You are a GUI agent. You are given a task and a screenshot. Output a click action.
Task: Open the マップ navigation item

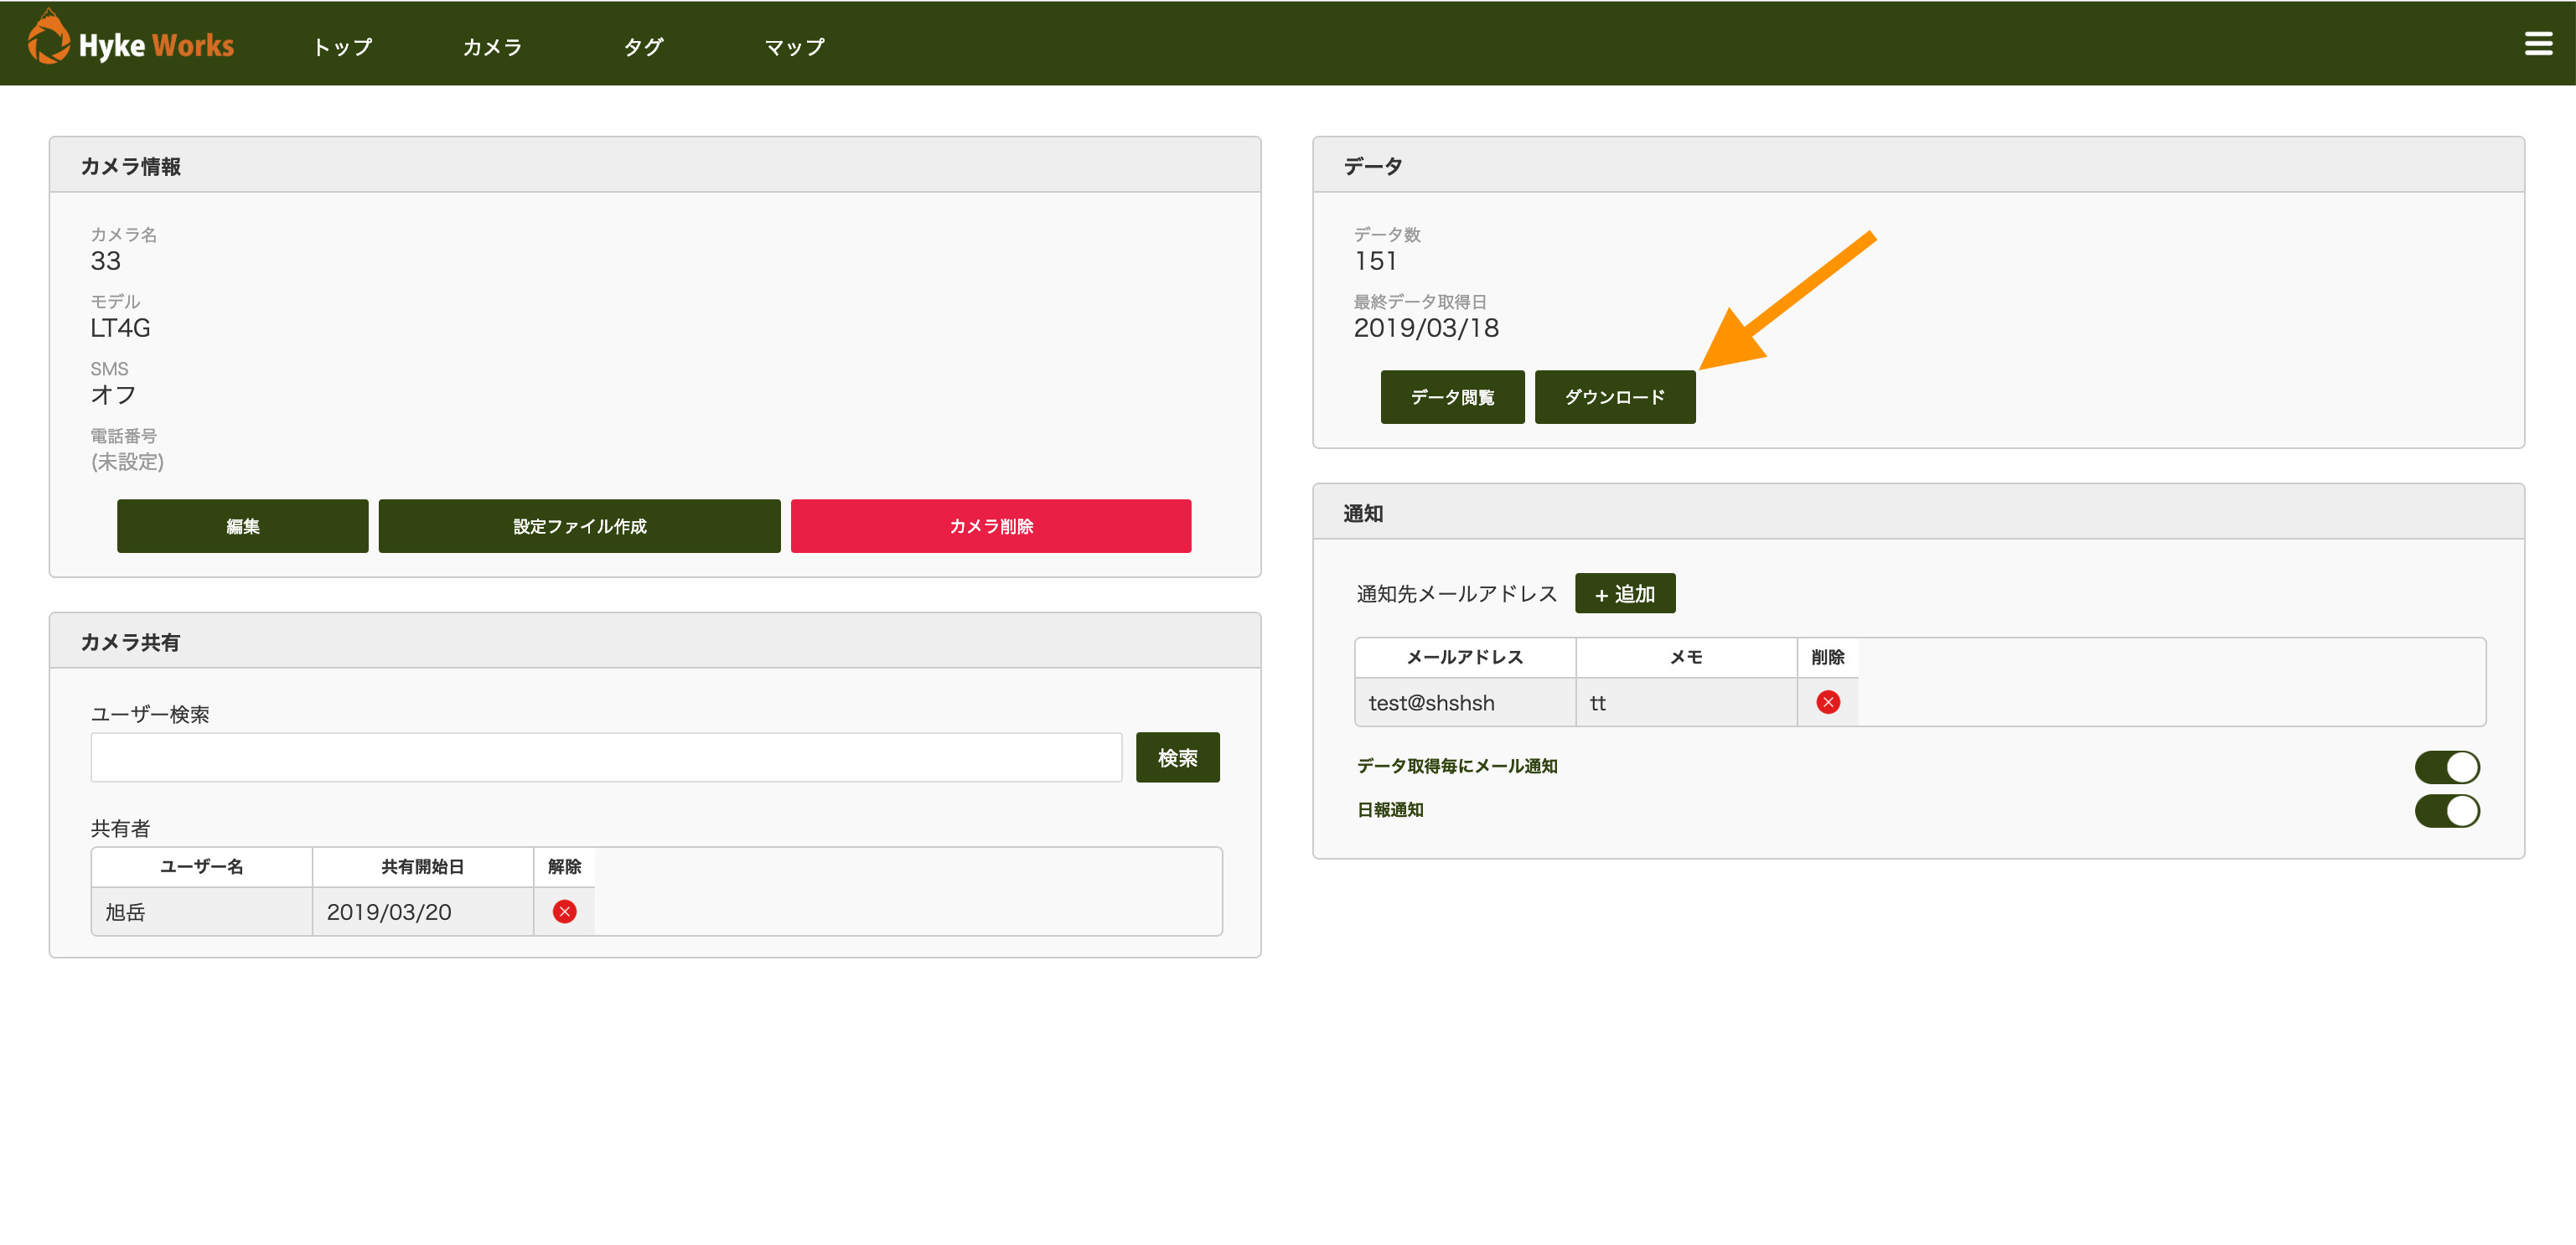[794, 47]
